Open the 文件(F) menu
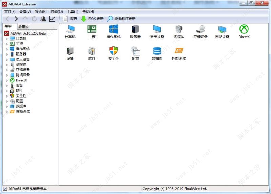The height and width of the screenshot is (194, 271). tap(10, 12)
